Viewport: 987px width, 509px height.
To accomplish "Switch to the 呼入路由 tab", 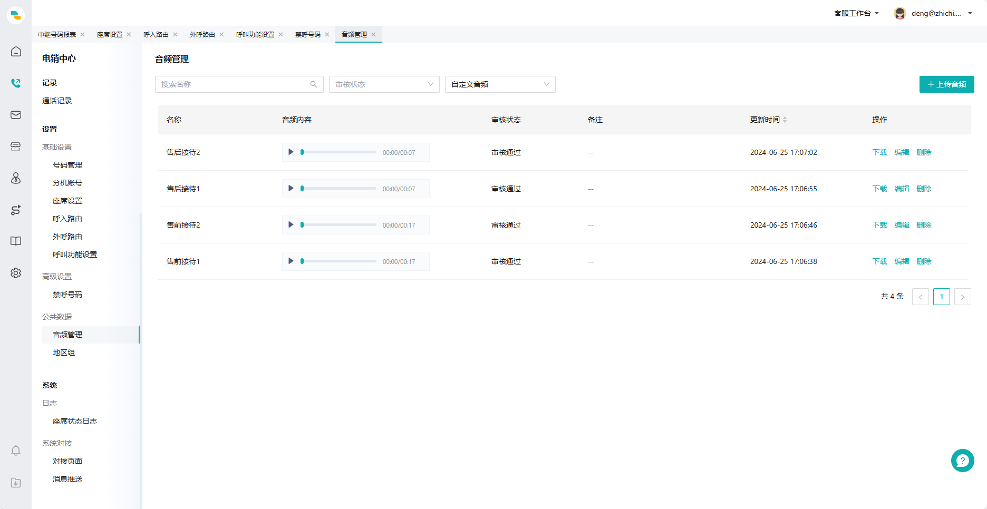I will [156, 34].
